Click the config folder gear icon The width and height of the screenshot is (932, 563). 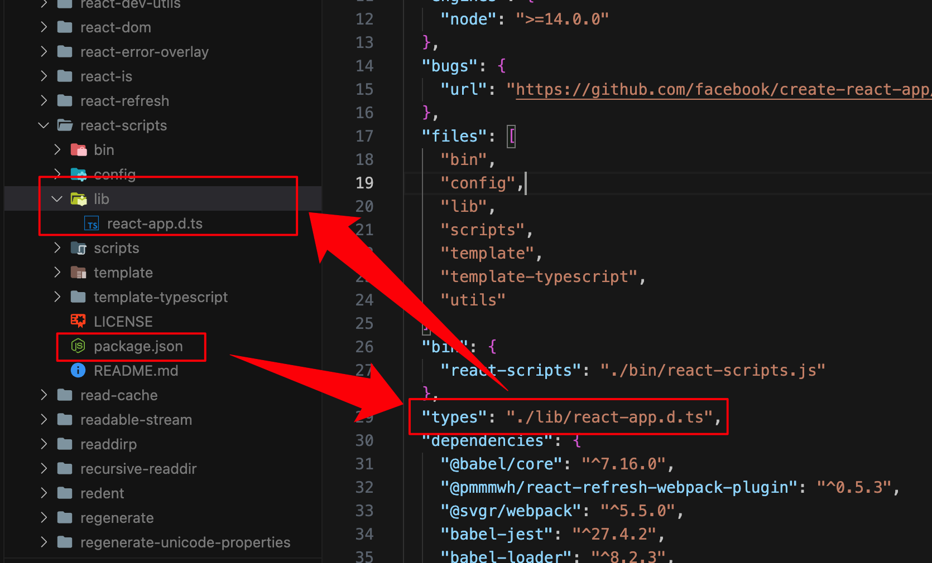[x=79, y=174]
